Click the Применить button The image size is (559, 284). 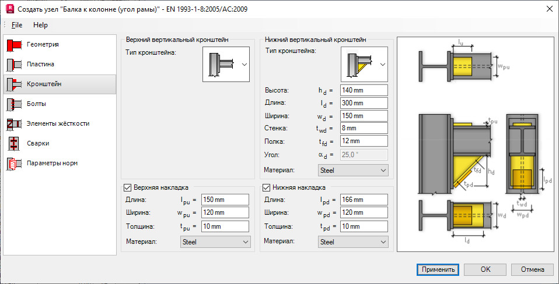point(438,269)
